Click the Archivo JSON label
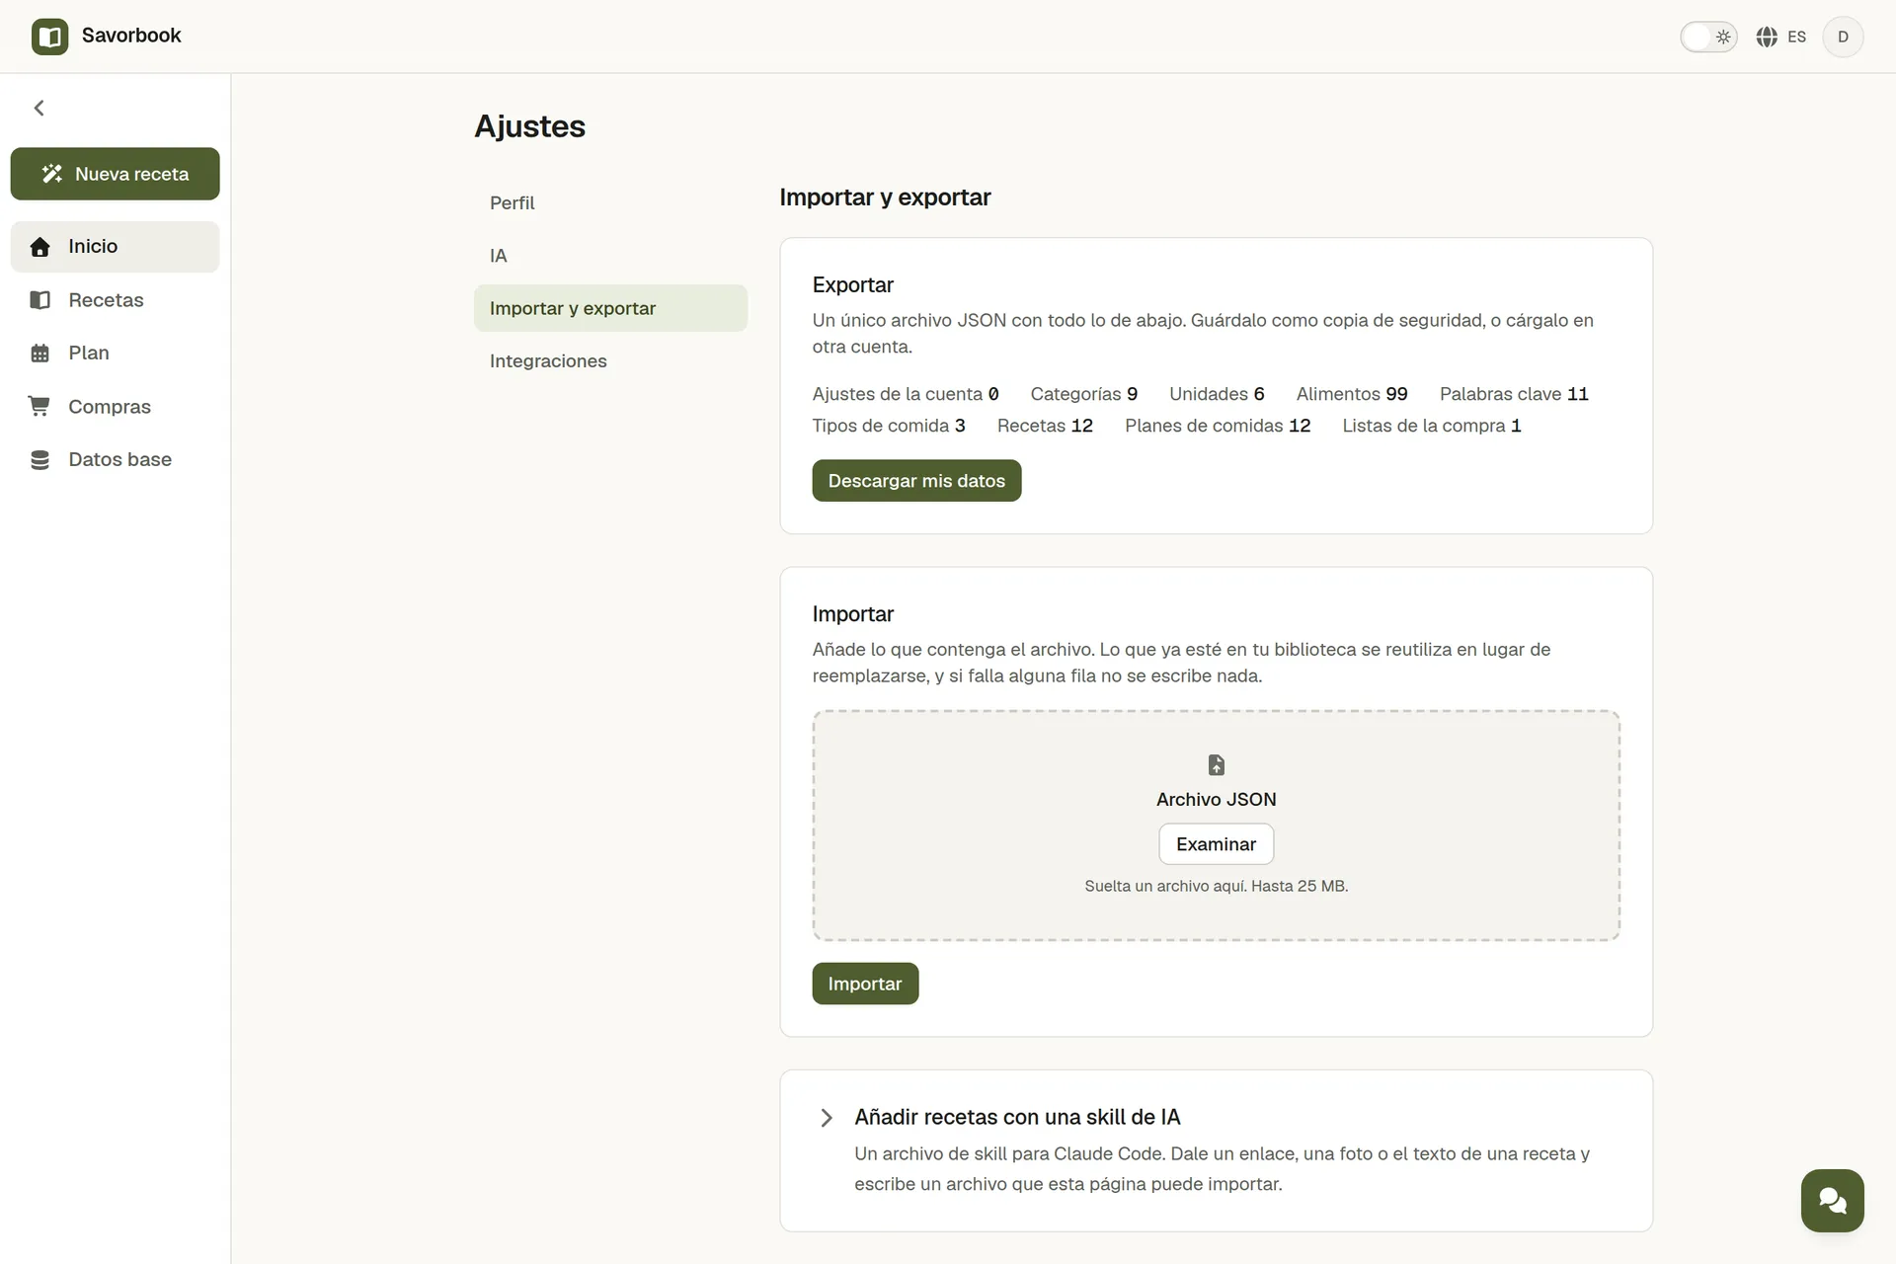Viewport: 1896px width, 1264px height. coord(1216,800)
